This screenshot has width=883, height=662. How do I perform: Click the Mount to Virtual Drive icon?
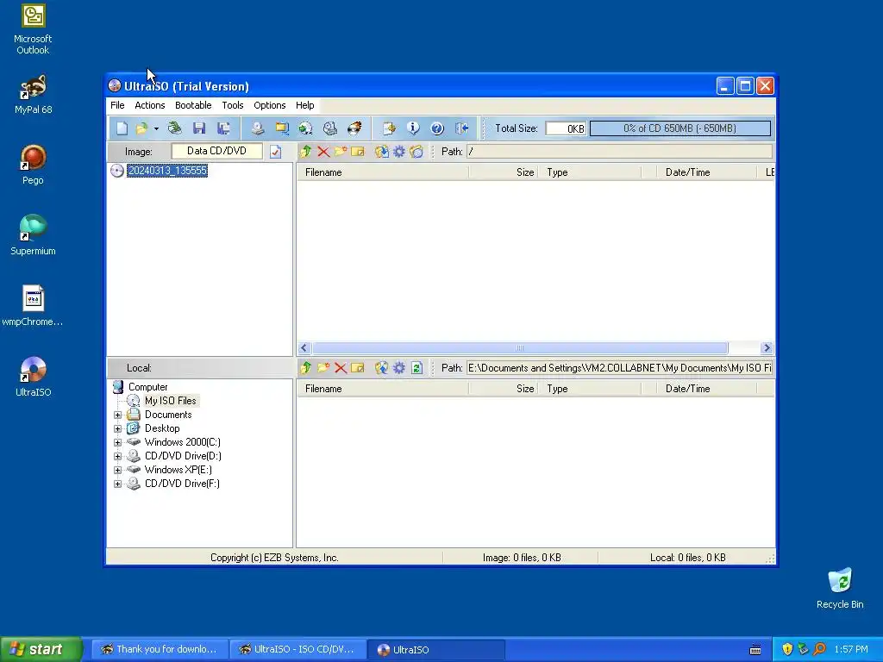[330, 128]
